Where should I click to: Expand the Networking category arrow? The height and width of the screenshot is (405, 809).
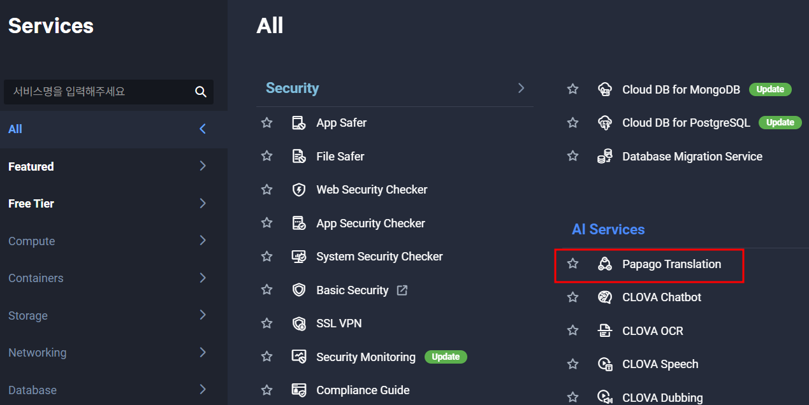203,352
